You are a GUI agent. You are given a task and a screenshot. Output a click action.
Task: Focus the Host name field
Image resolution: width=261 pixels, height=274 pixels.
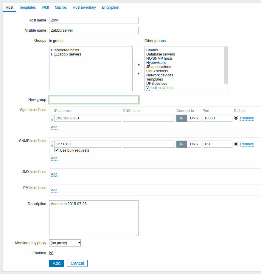(x=94, y=20)
